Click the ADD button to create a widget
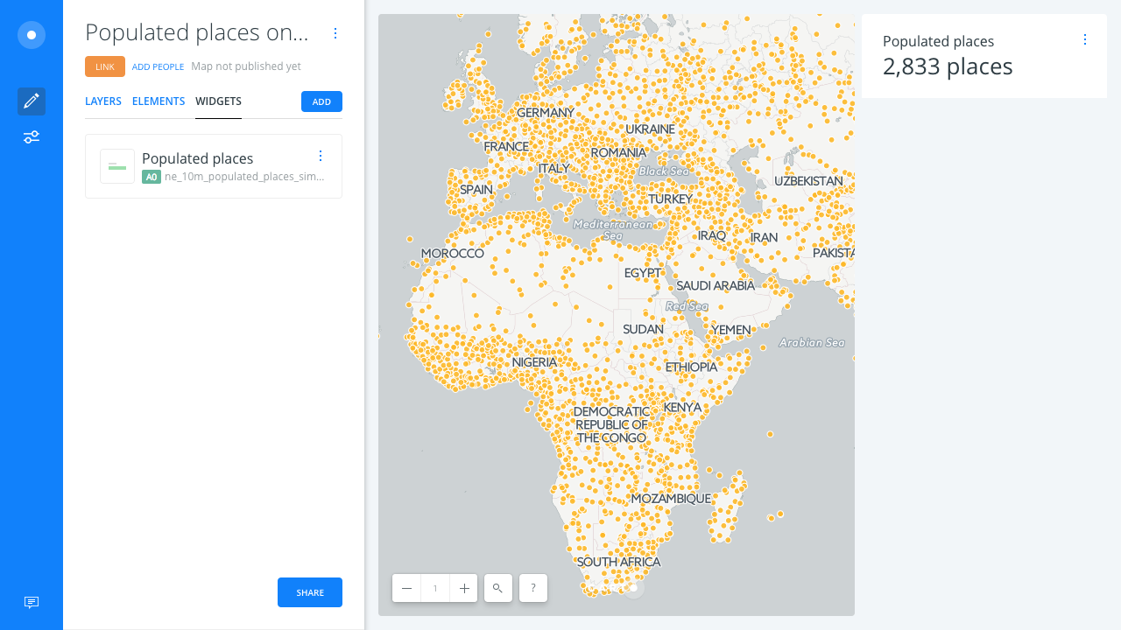 pyautogui.click(x=321, y=101)
